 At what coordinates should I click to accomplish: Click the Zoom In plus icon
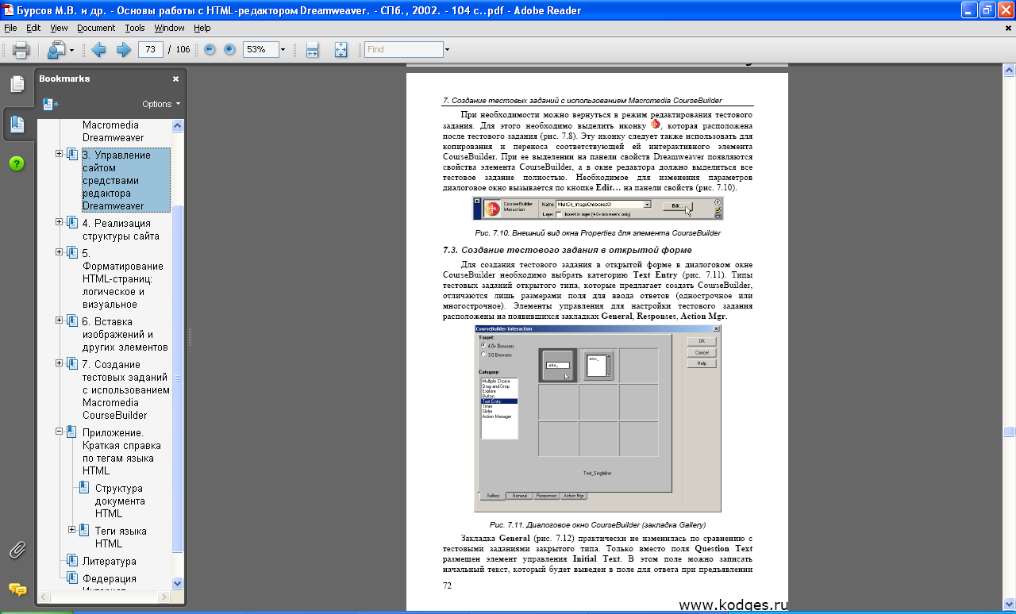[x=229, y=49]
